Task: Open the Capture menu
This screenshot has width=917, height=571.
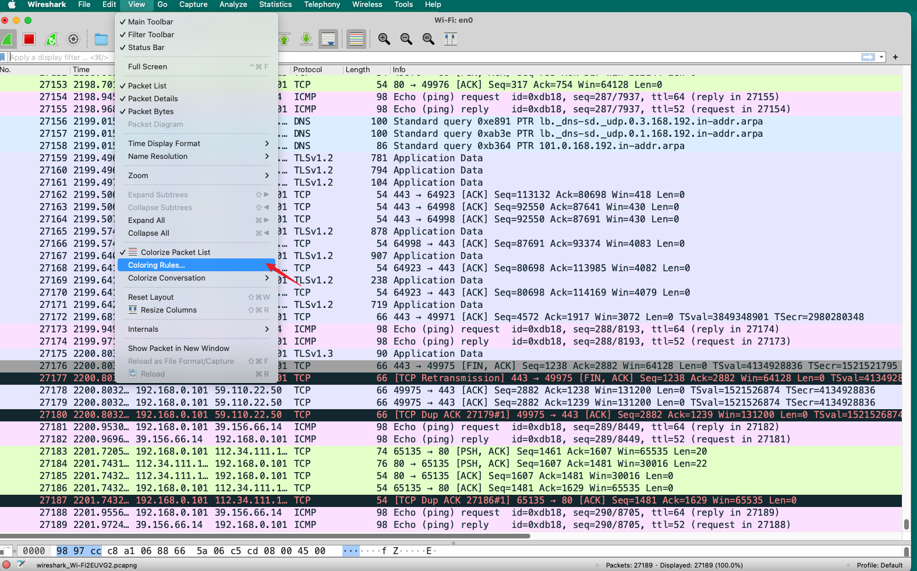Action: (x=193, y=5)
